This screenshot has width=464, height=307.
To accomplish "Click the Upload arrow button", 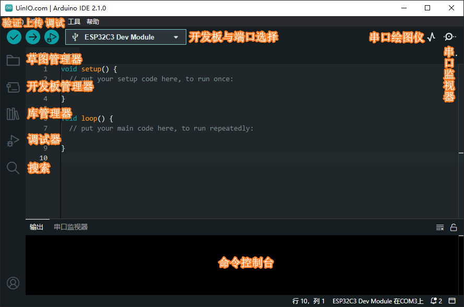I will pos(33,37).
